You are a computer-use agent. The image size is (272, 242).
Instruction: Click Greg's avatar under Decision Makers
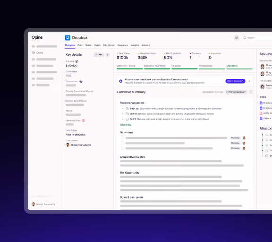(x=262, y=73)
